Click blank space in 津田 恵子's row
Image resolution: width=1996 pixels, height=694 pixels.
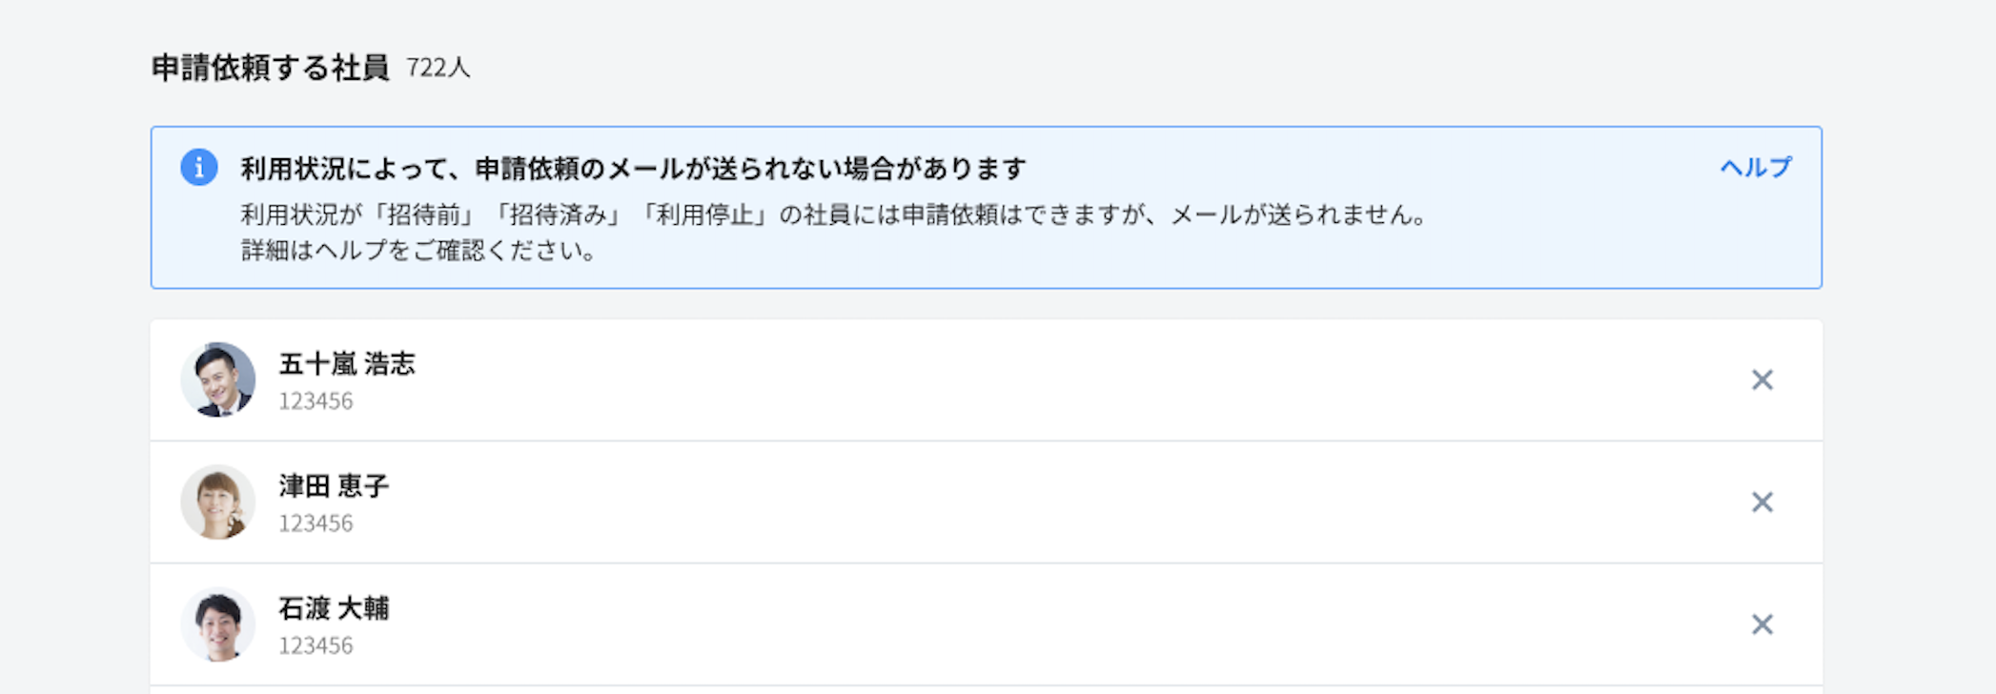click(1049, 502)
